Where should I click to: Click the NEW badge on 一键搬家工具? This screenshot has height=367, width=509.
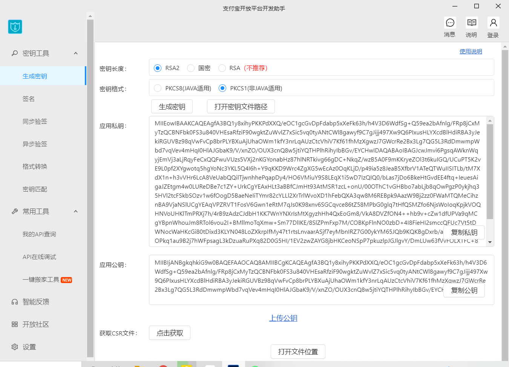click(67, 280)
